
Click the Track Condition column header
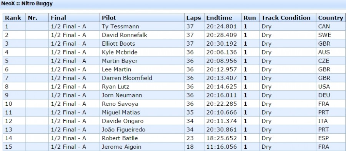288,18
